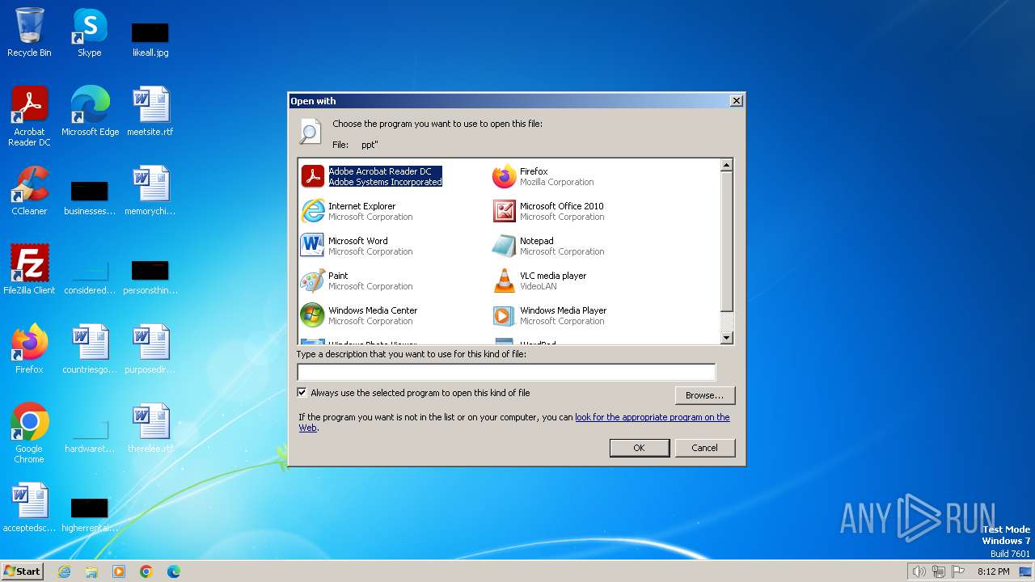Click Cancel in Open with dialog

704,448
